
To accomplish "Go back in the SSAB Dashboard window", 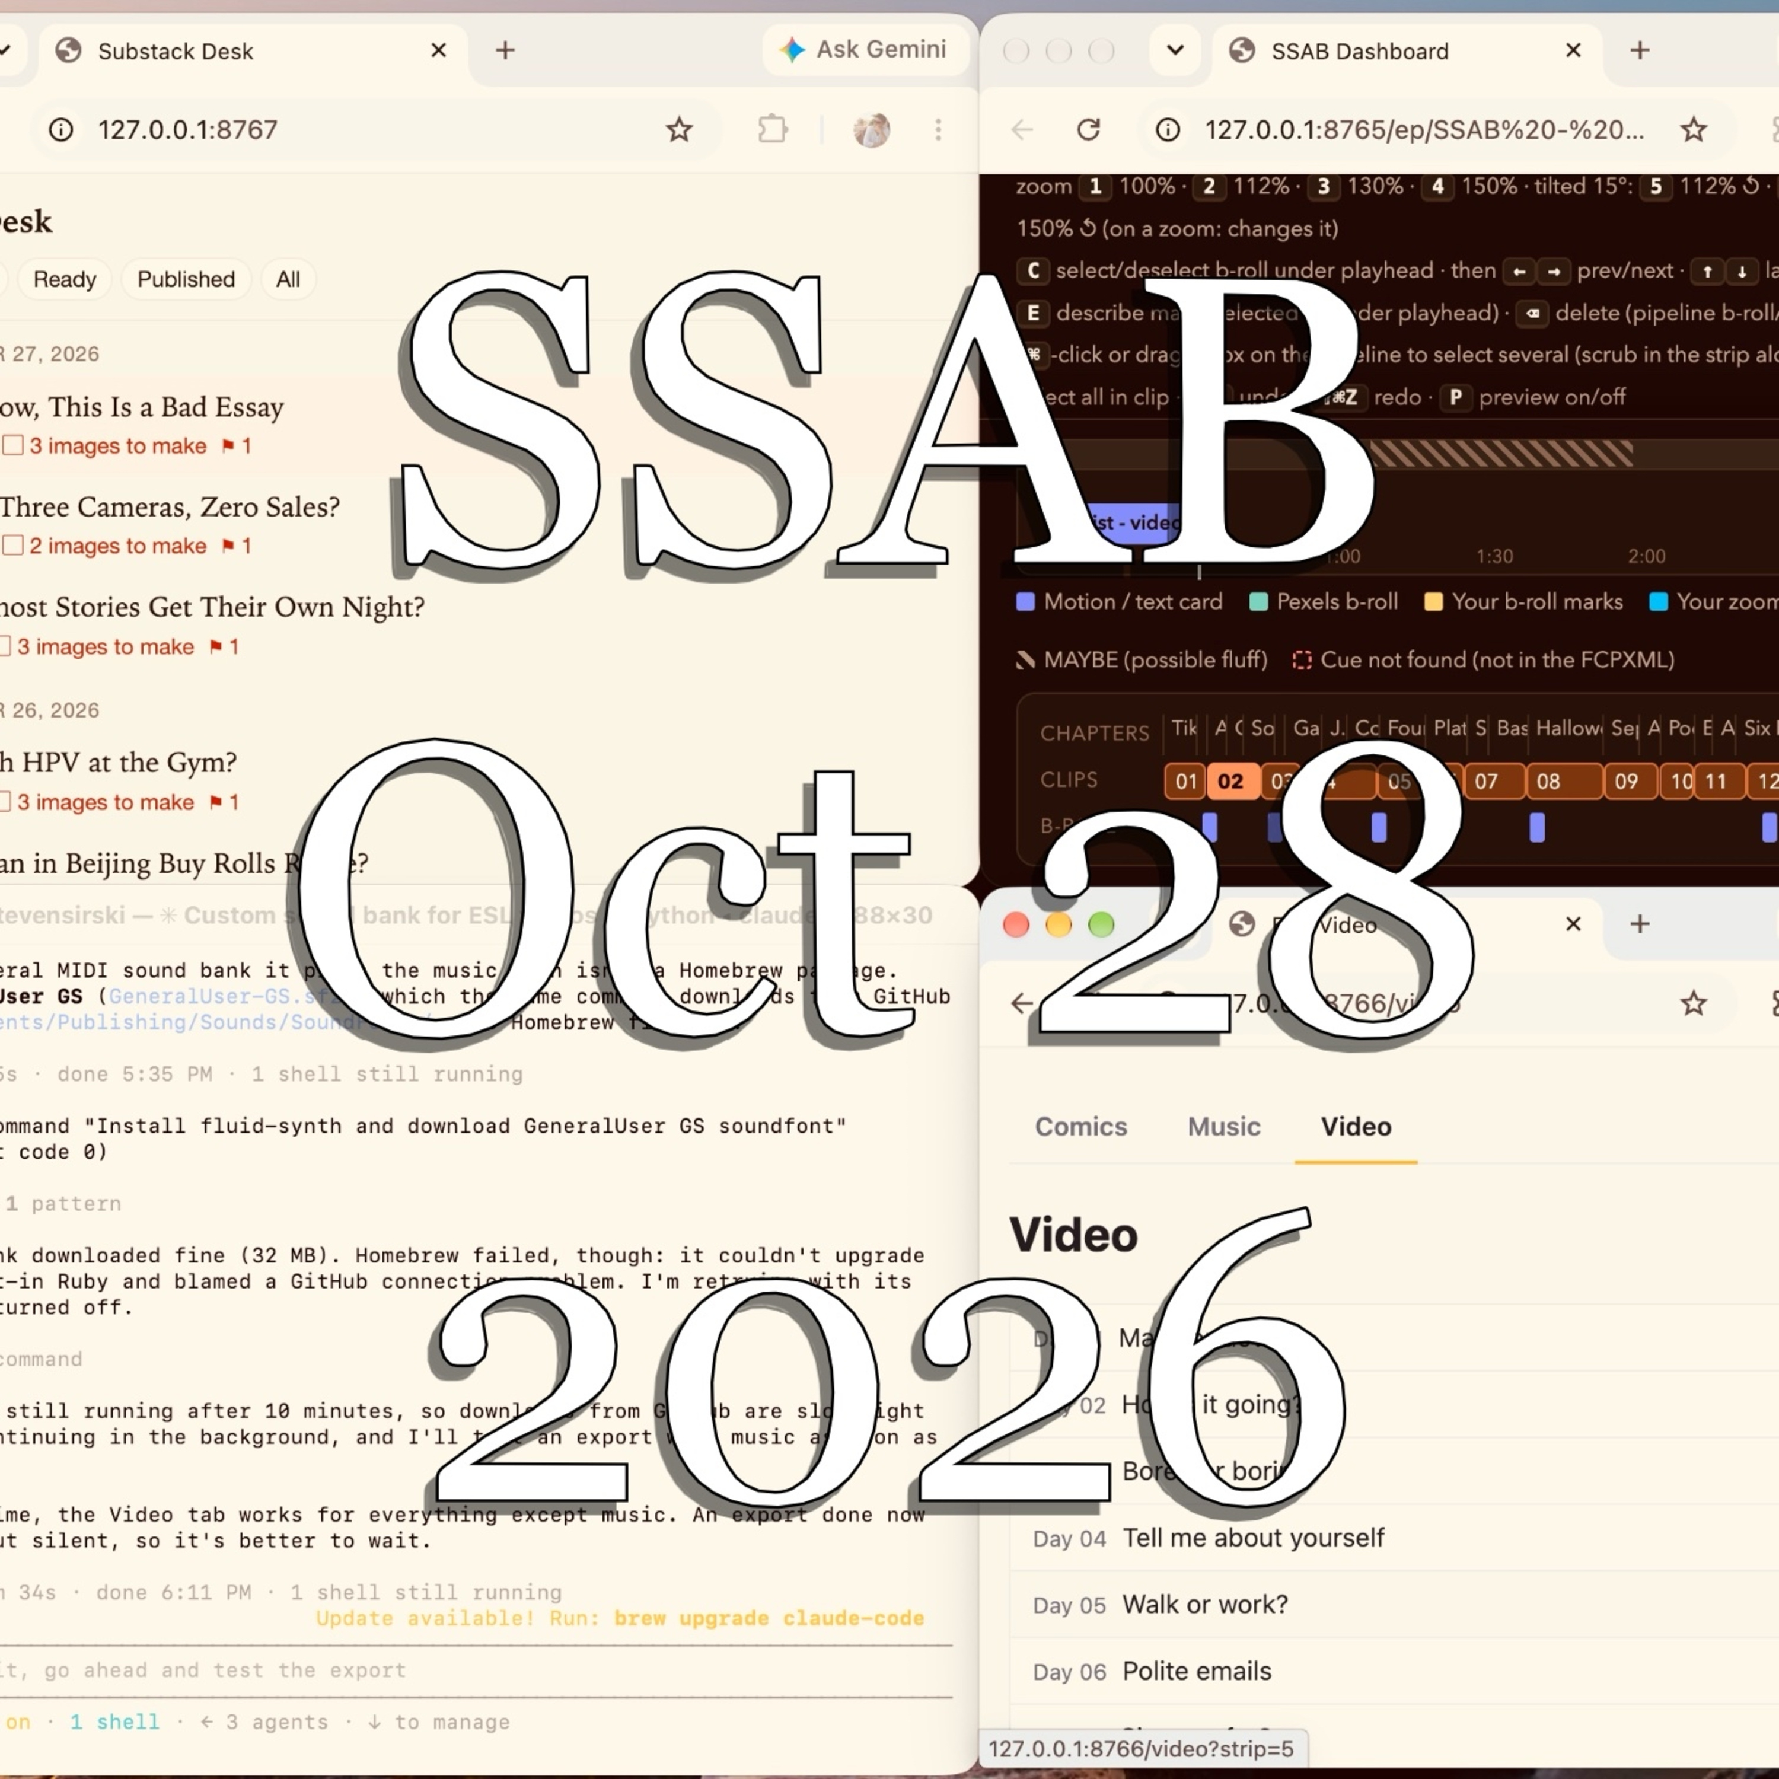I will point(1022,130).
